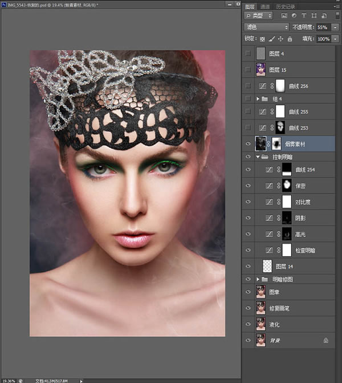Click the lock position move icon
This screenshot has height=383, width=342.
tap(280, 39)
